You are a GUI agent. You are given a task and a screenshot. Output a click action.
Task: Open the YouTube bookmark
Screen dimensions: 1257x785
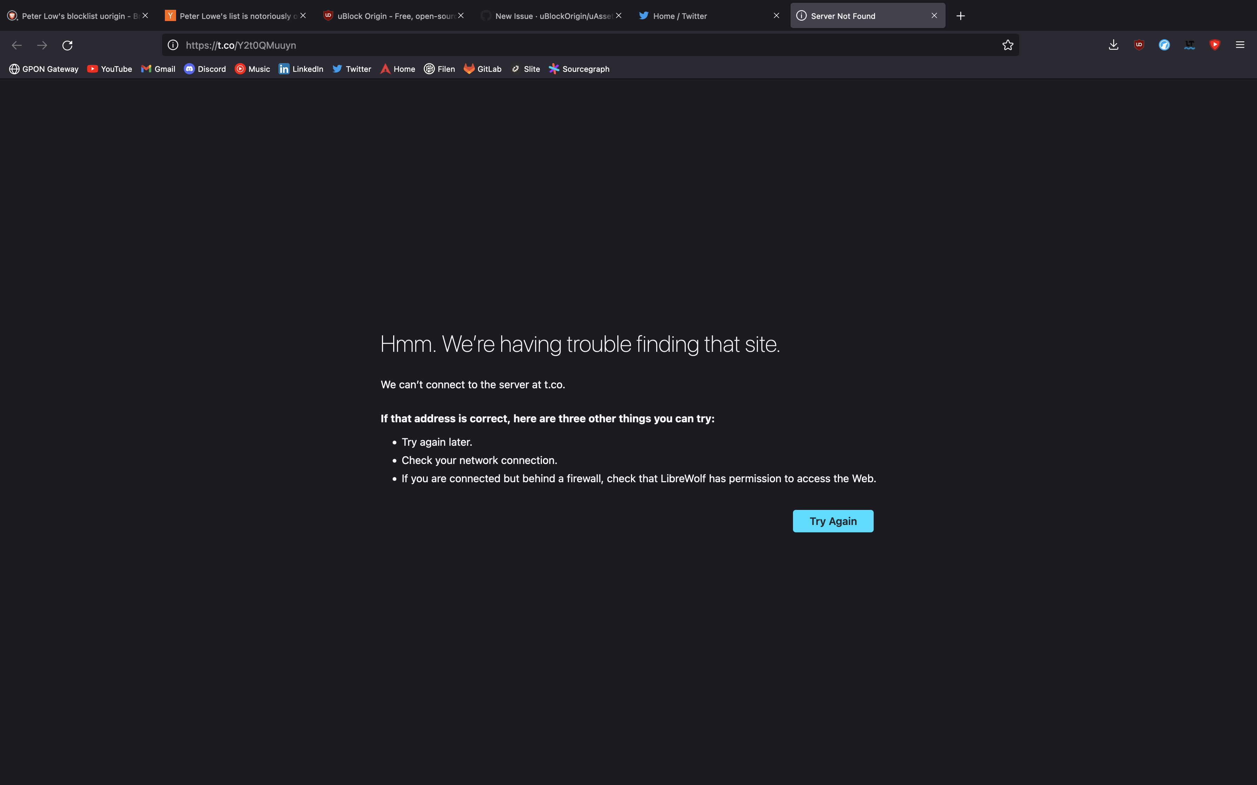pyautogui.click(x=109, y=69)
